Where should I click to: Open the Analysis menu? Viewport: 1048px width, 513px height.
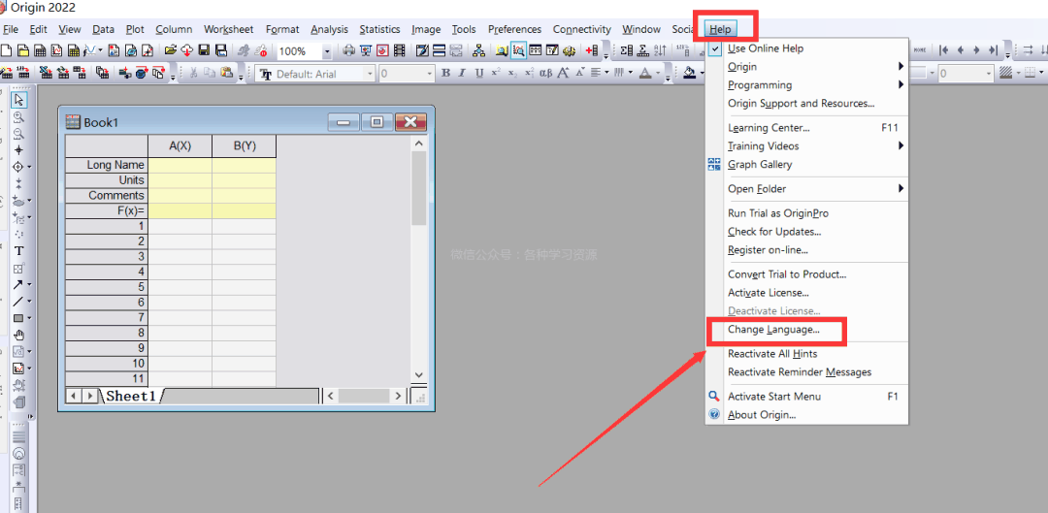point(329,29)
